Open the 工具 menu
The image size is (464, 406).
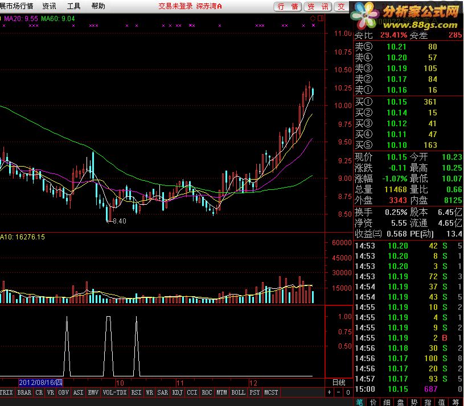click(x=73, y=6)
